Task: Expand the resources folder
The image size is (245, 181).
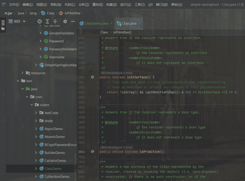Action: (23, 73)
